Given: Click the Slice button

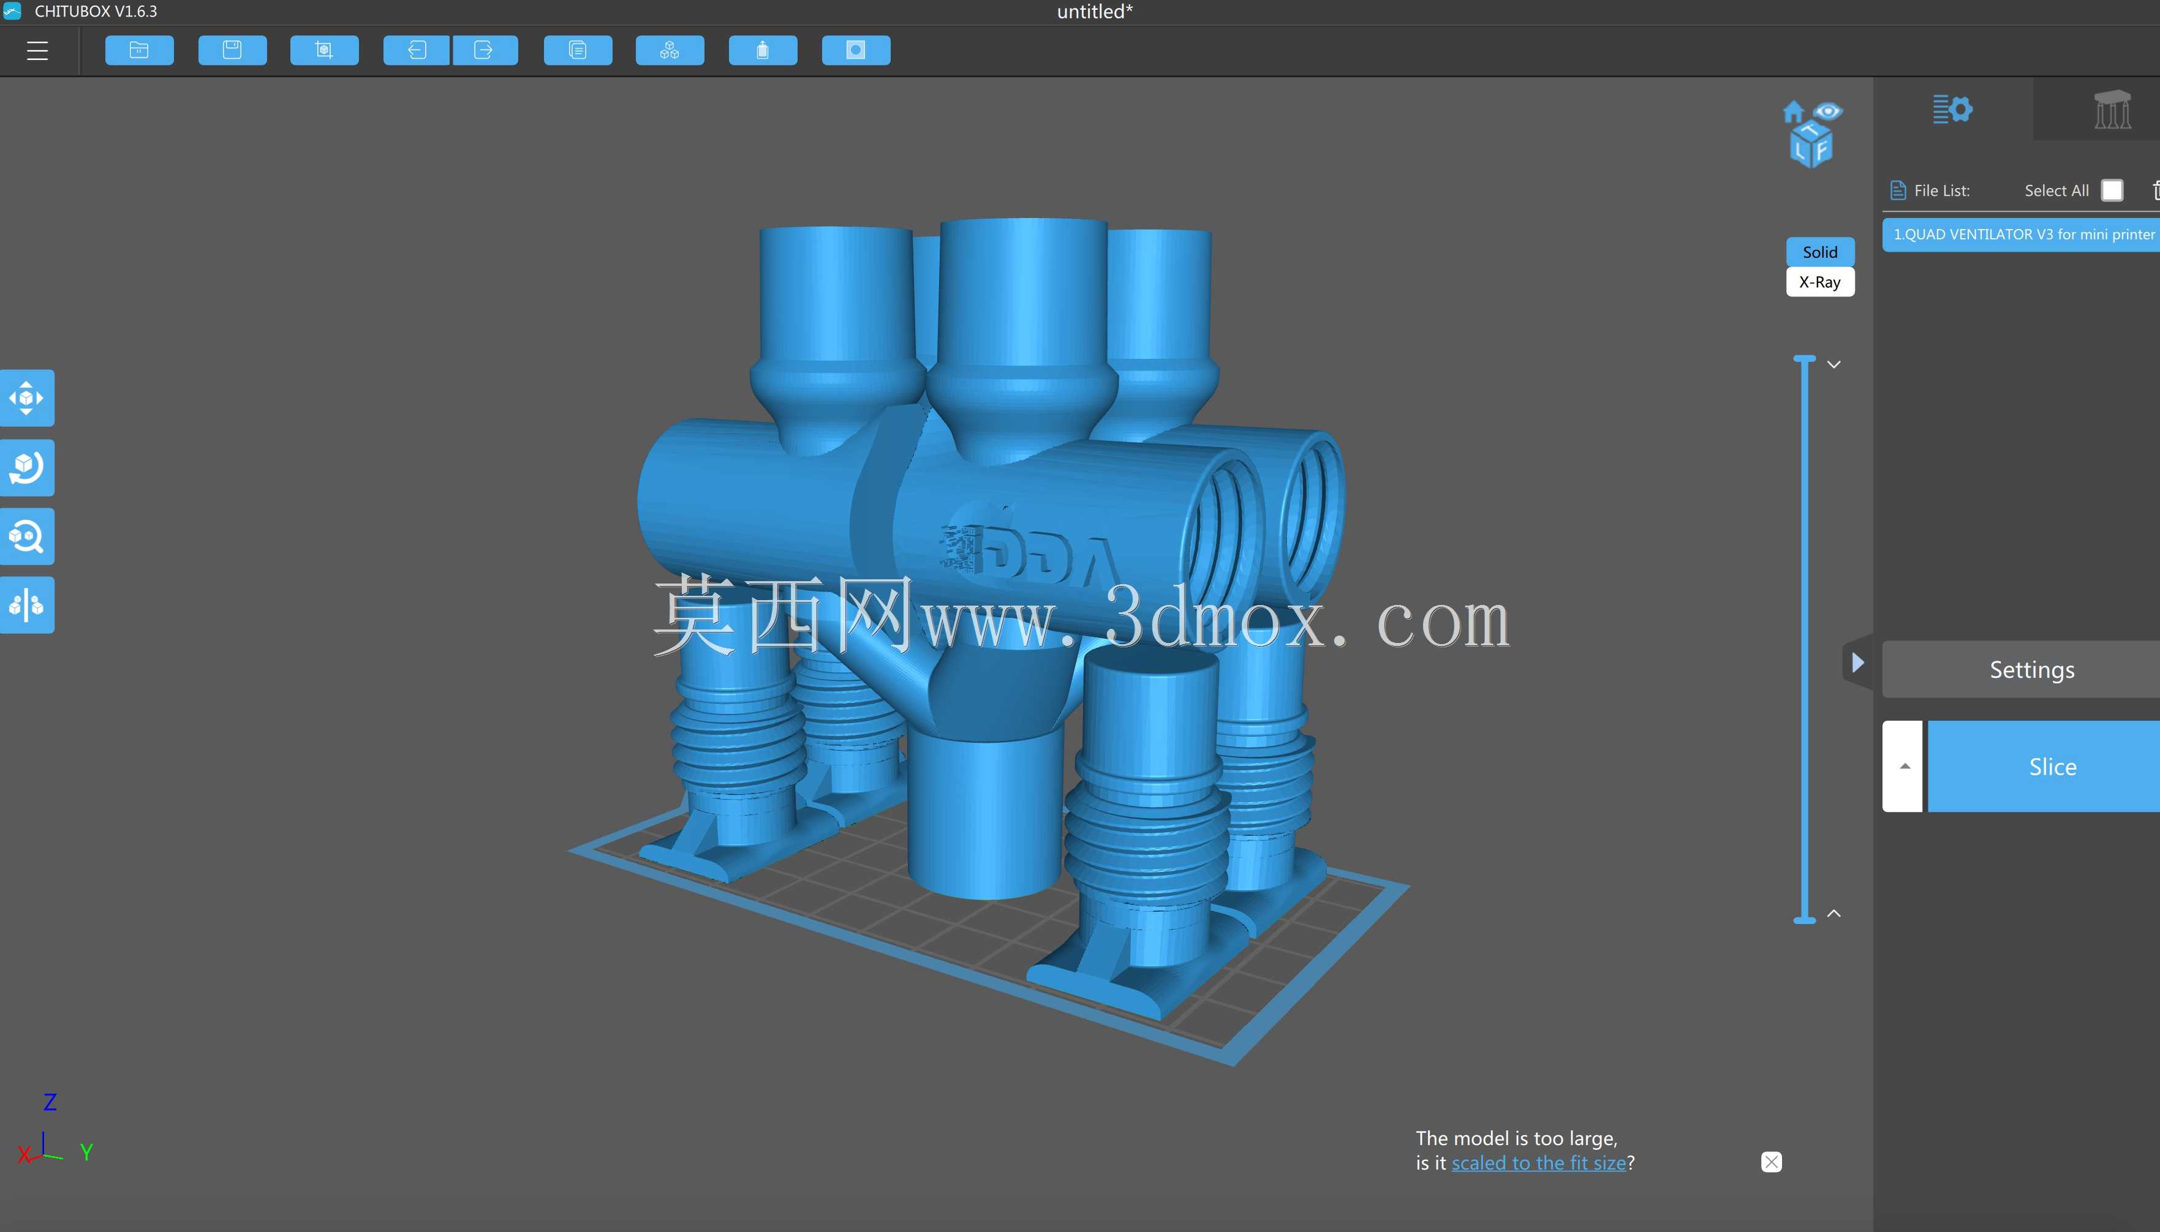Looking at the screenshot, I should point(2044,767).
